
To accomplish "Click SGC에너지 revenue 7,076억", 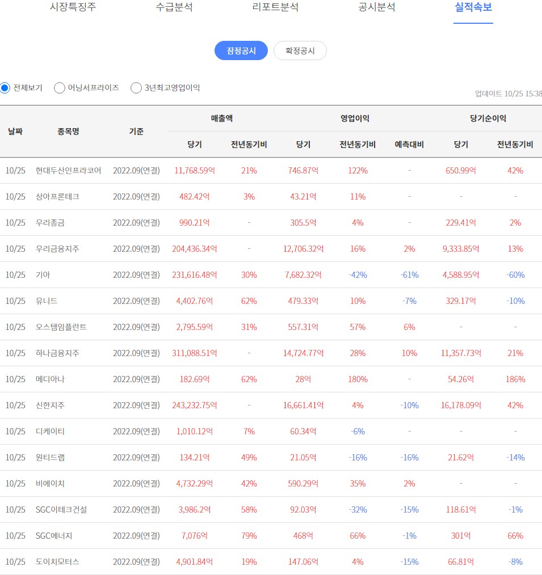I will [195, 536].
